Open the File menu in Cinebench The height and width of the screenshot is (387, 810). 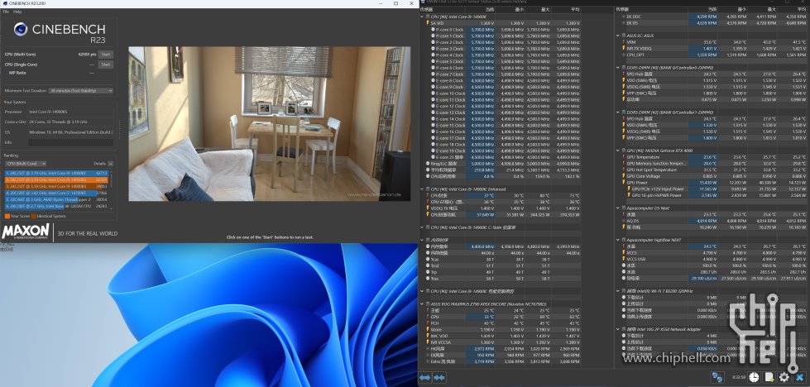pyautogui.click(x=6, y=12)
